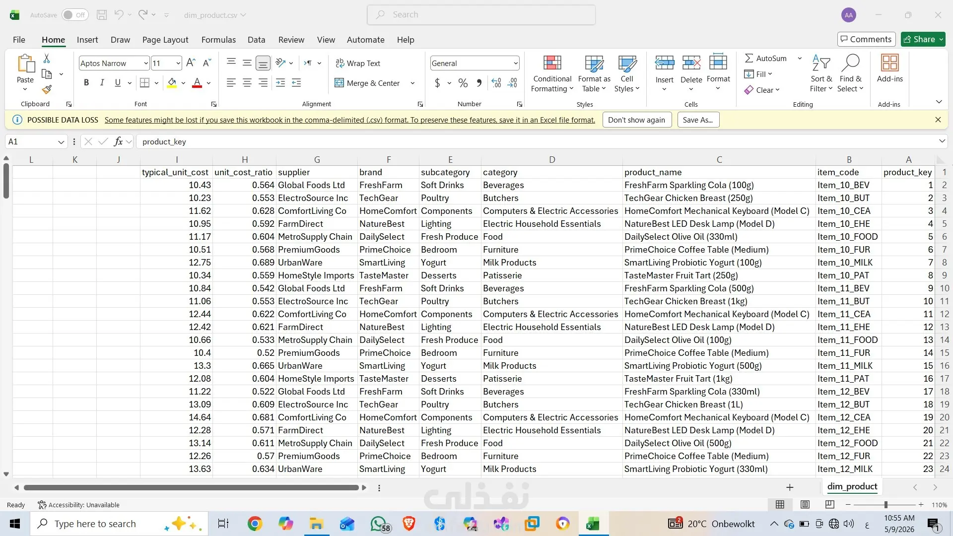953x536 pixels.
Task: Expand the font name dropdown
Action: point(145,63)
